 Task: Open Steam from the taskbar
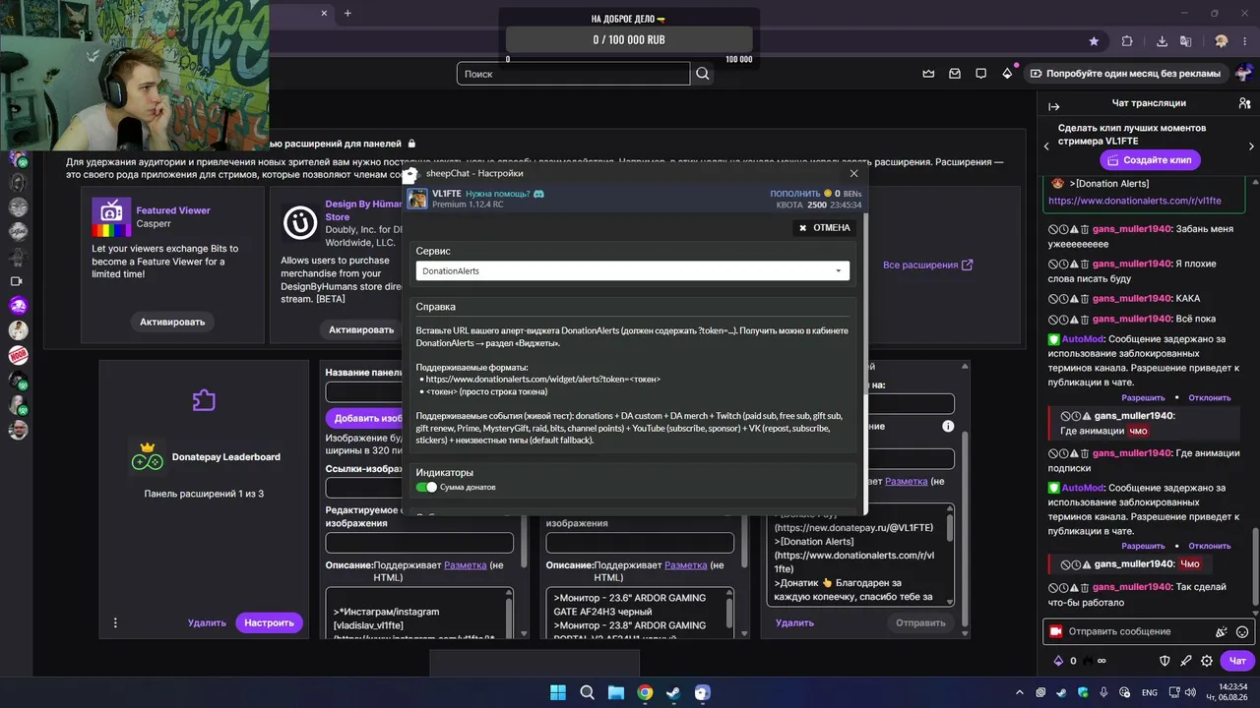coord(673,692)
